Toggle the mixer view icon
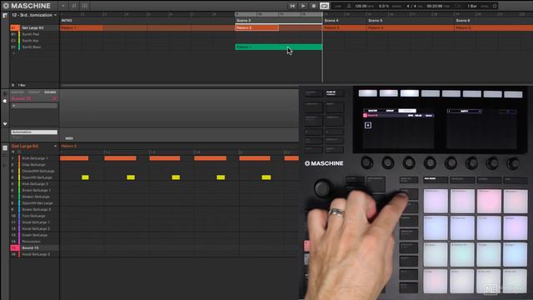The width and height of the screenshot is (533, 300). 85,6
